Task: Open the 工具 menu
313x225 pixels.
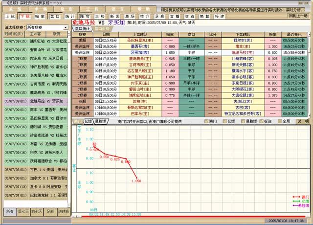Action: 92,9
